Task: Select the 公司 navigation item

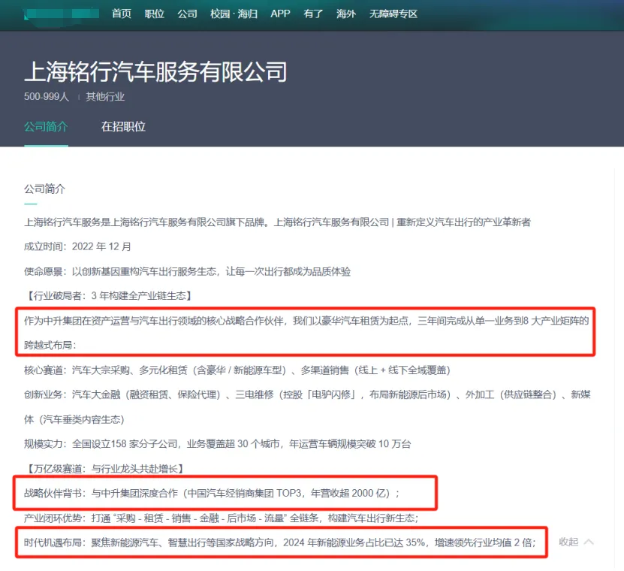Action: (x=186, y=14)
